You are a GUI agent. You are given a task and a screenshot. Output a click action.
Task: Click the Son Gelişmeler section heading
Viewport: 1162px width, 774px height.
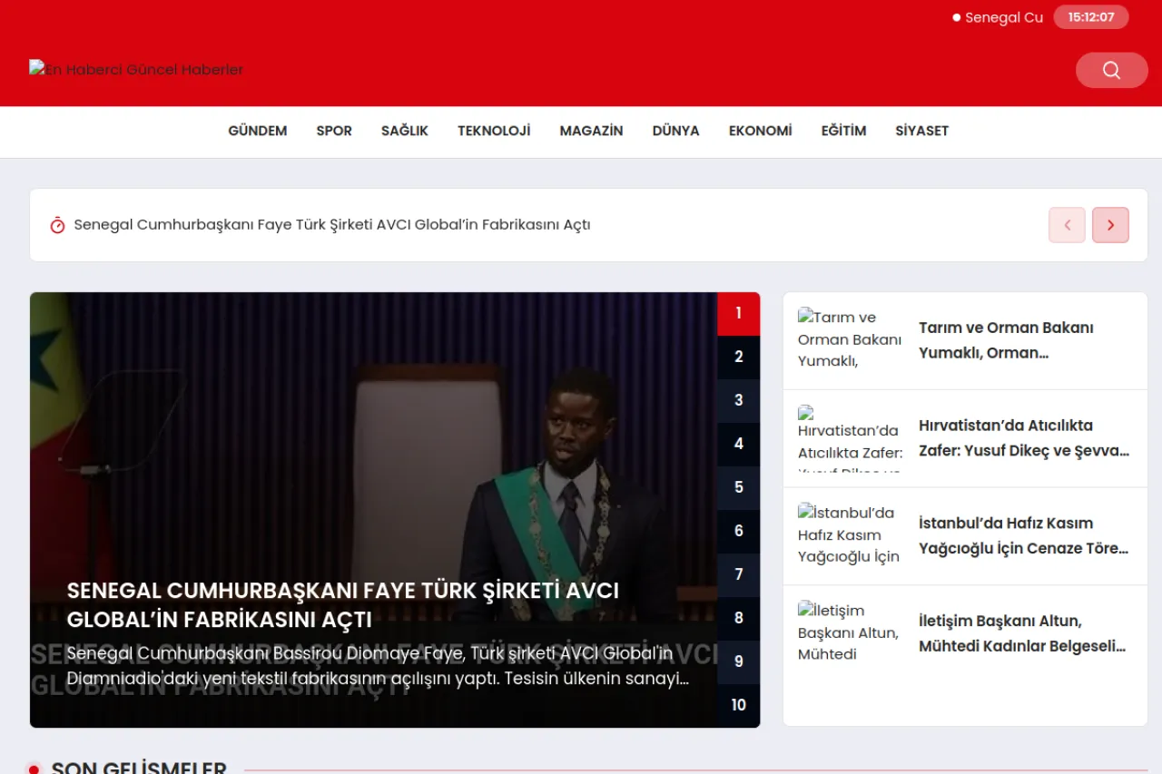(139, 767)
